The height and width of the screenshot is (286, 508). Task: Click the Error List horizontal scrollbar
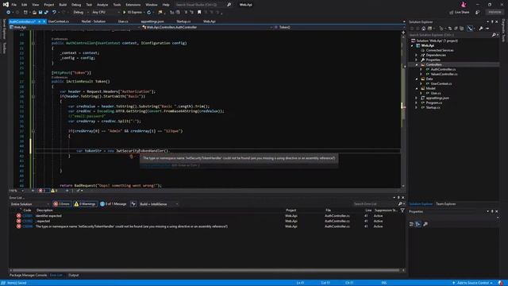click(x=206, y=270)
